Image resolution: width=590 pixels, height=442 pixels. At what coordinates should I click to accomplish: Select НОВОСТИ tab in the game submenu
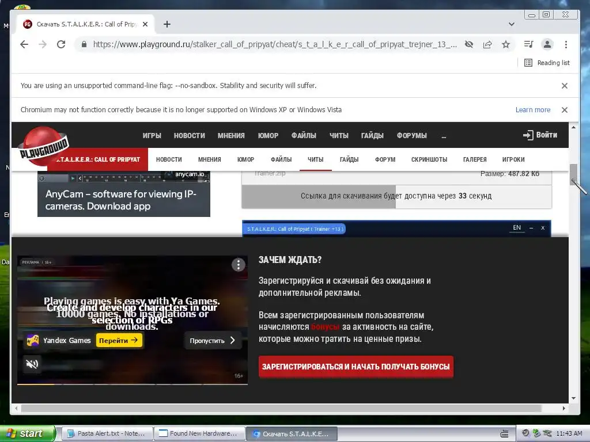(x=169, y=159)
